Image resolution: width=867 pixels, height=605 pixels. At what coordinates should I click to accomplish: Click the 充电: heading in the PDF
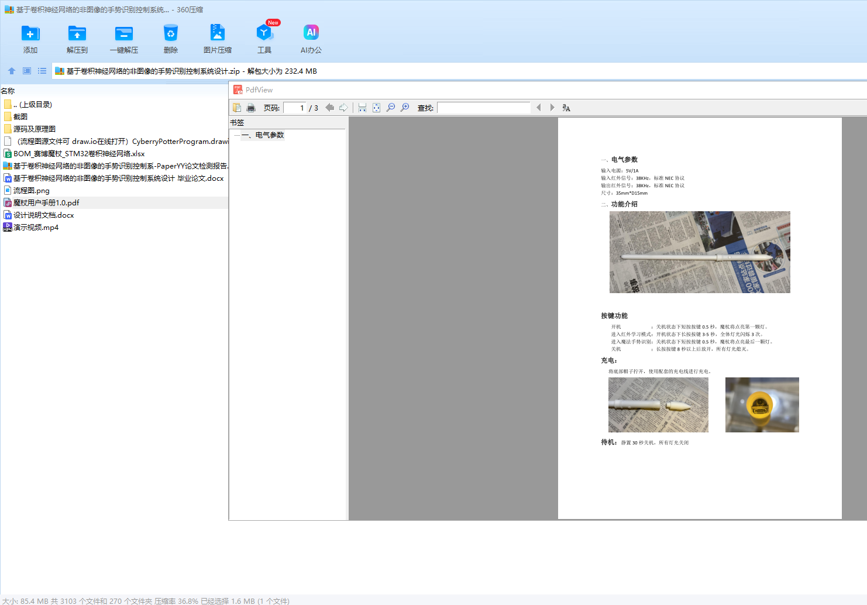click(x=609, y=360)
